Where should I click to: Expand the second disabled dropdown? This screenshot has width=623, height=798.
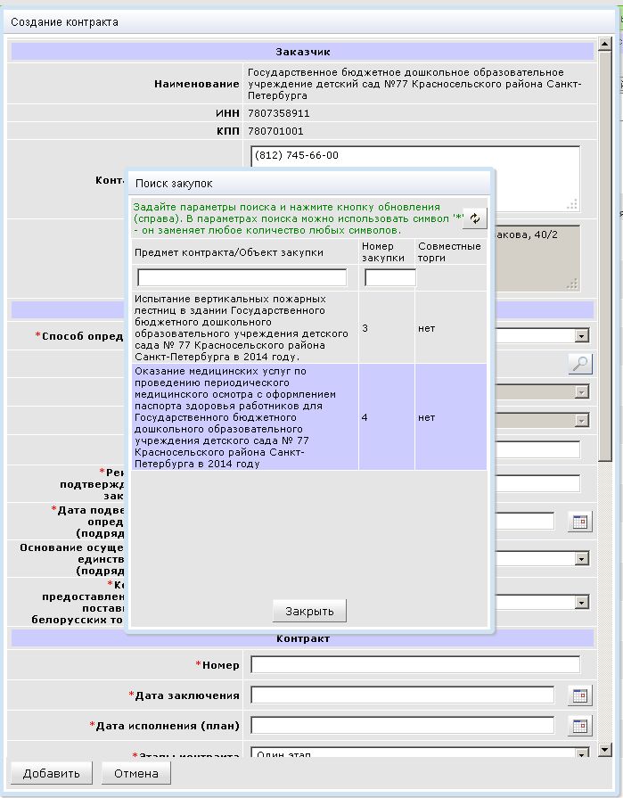coord(581,420)
